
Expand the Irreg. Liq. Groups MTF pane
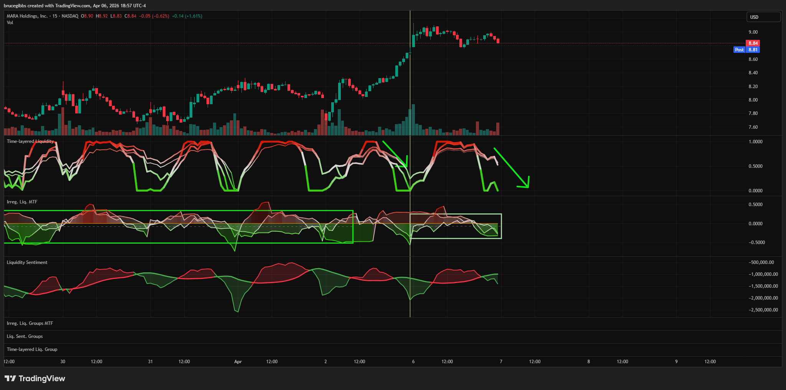pos(30,323)
